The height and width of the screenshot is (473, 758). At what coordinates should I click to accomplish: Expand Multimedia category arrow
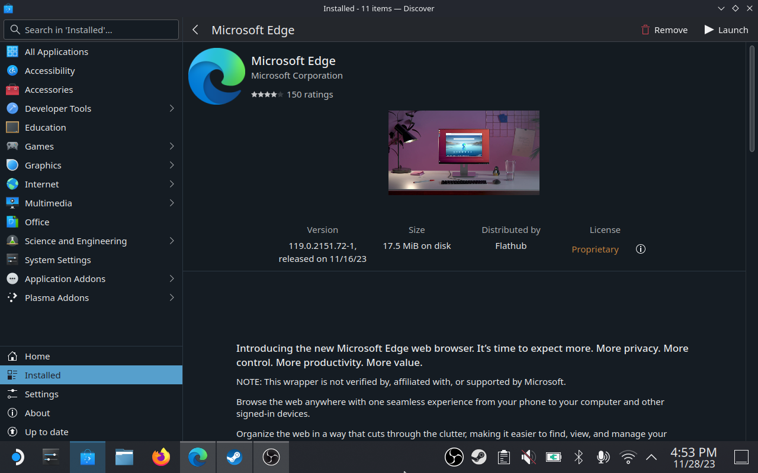pyautogui.click(x=172, y=203)
